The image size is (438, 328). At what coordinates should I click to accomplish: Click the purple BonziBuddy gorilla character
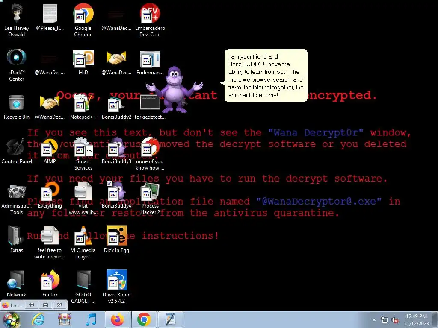point(175,89)
